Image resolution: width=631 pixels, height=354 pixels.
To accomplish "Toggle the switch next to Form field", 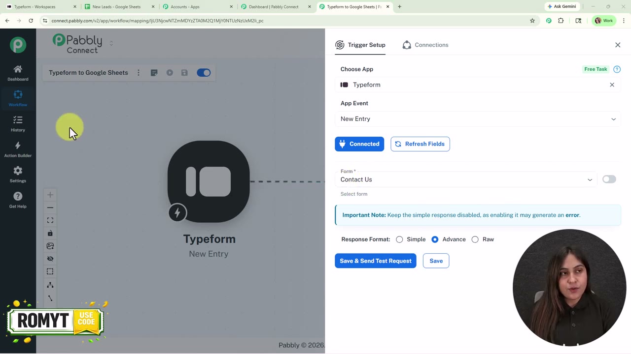I will pos(609,179).
